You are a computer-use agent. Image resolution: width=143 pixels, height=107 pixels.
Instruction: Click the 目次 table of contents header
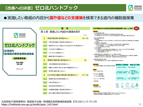(x=65, y=28)
